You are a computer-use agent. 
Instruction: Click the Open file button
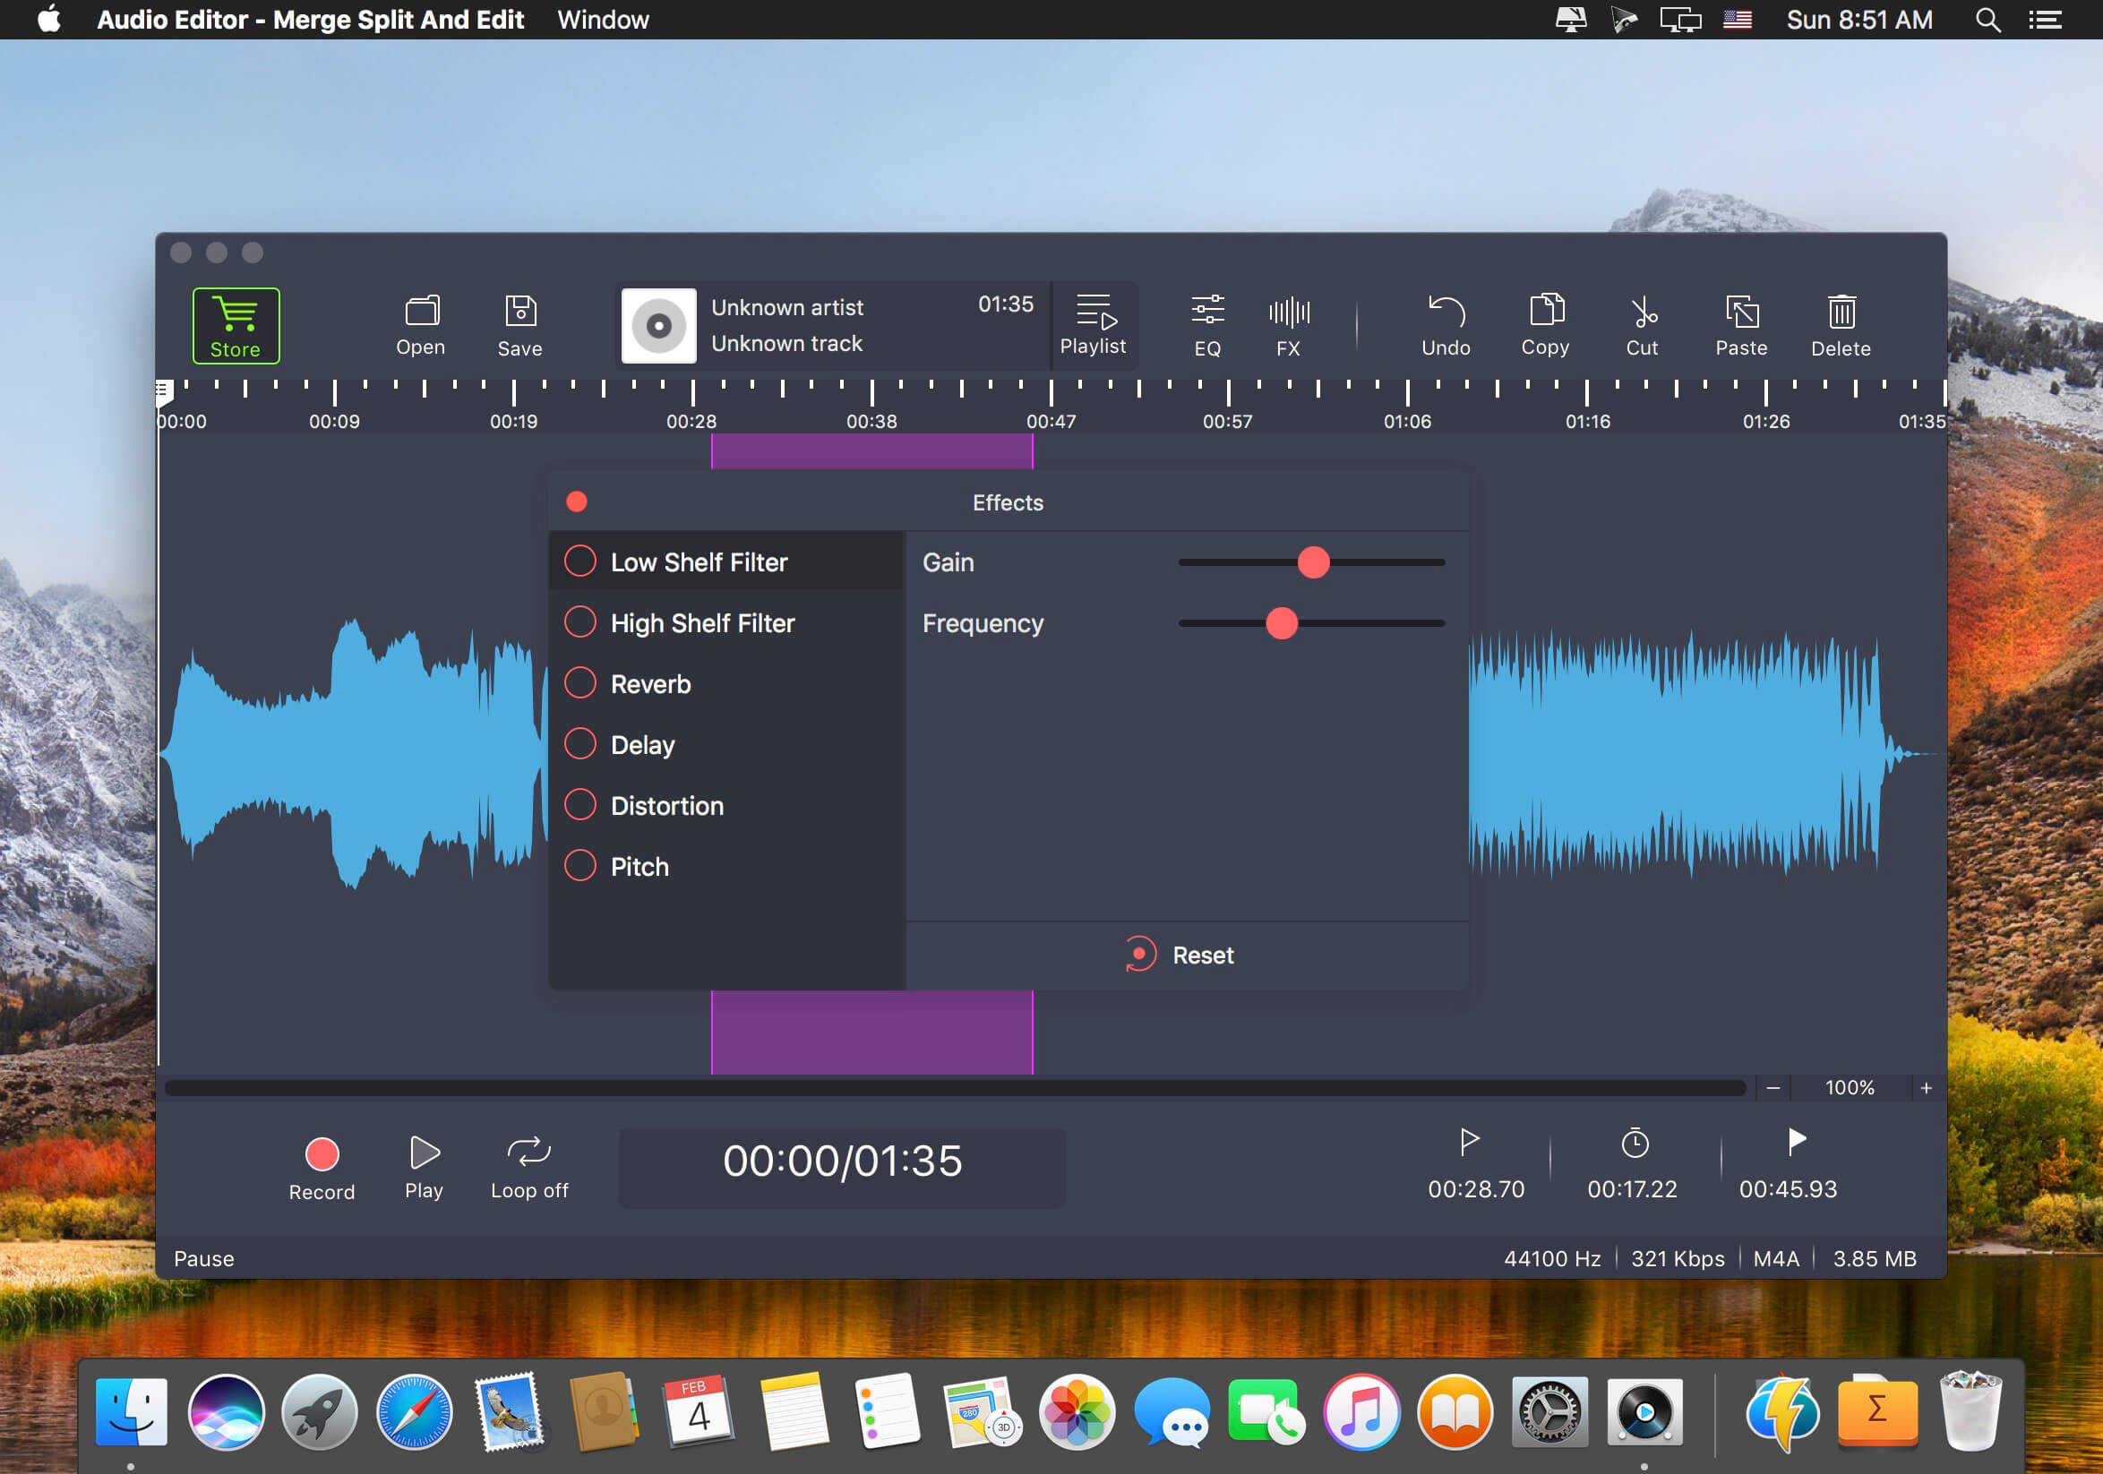tap(420, 324)
